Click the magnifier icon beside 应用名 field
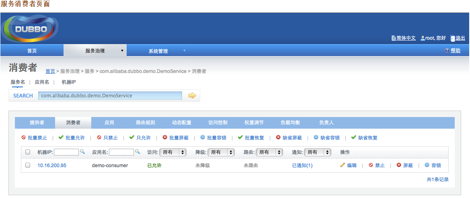Image resolution: width=470 pixels, height=198 pixels. click(x=137, y=152)
